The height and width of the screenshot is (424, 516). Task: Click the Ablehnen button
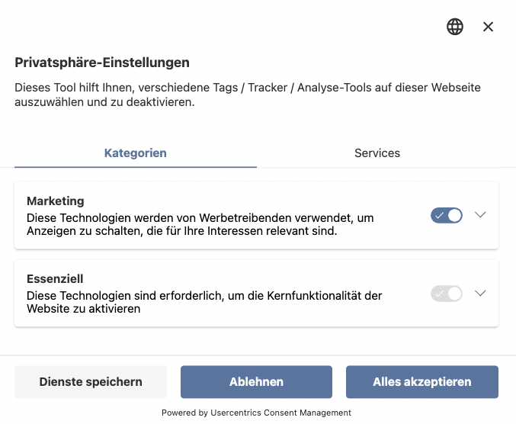pos(256,382)
